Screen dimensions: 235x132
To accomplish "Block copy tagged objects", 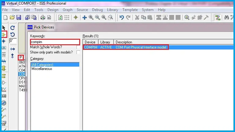I will pyautogui.click(x=159, y=17).
